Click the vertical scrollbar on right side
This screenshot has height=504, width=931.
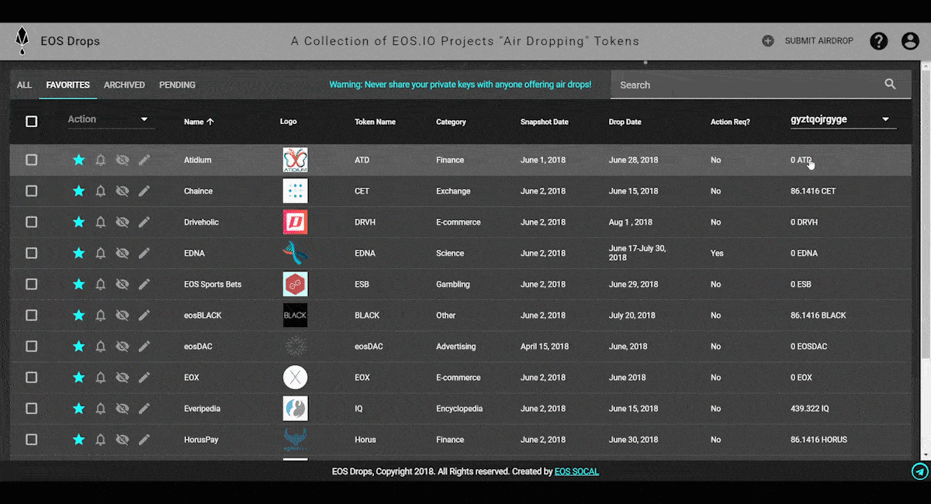pos(925,233)
